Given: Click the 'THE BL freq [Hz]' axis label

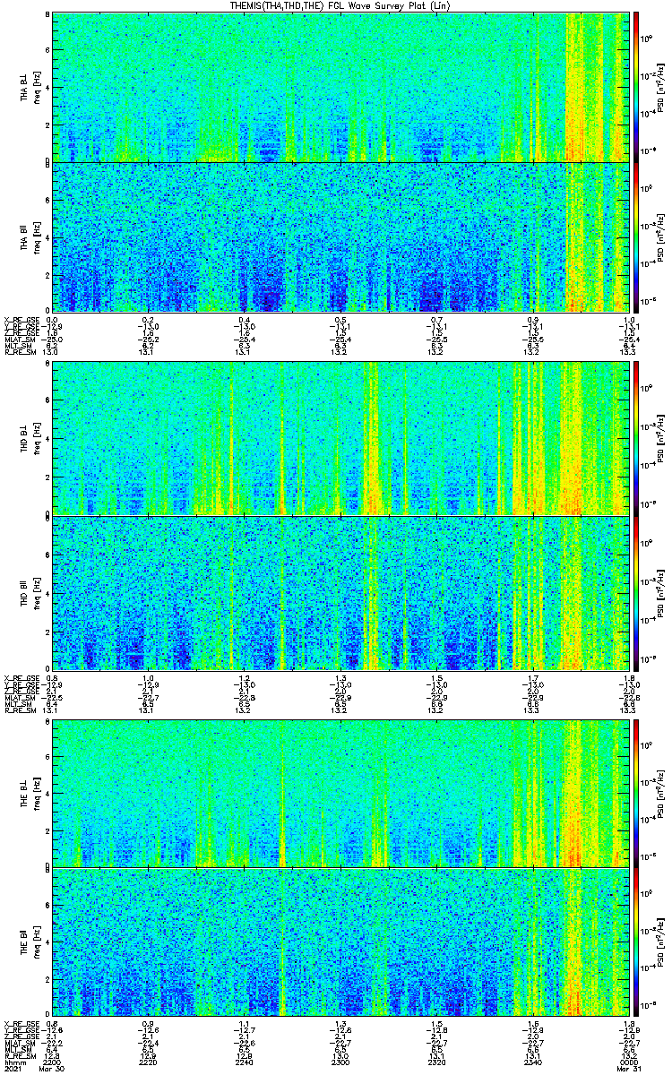Looking at the screenshot, I should pos(30,792).
